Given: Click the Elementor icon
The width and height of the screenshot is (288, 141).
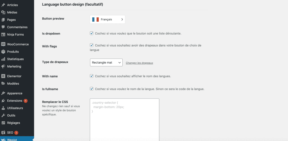Looking at the screenshot, I should point(3,76).
